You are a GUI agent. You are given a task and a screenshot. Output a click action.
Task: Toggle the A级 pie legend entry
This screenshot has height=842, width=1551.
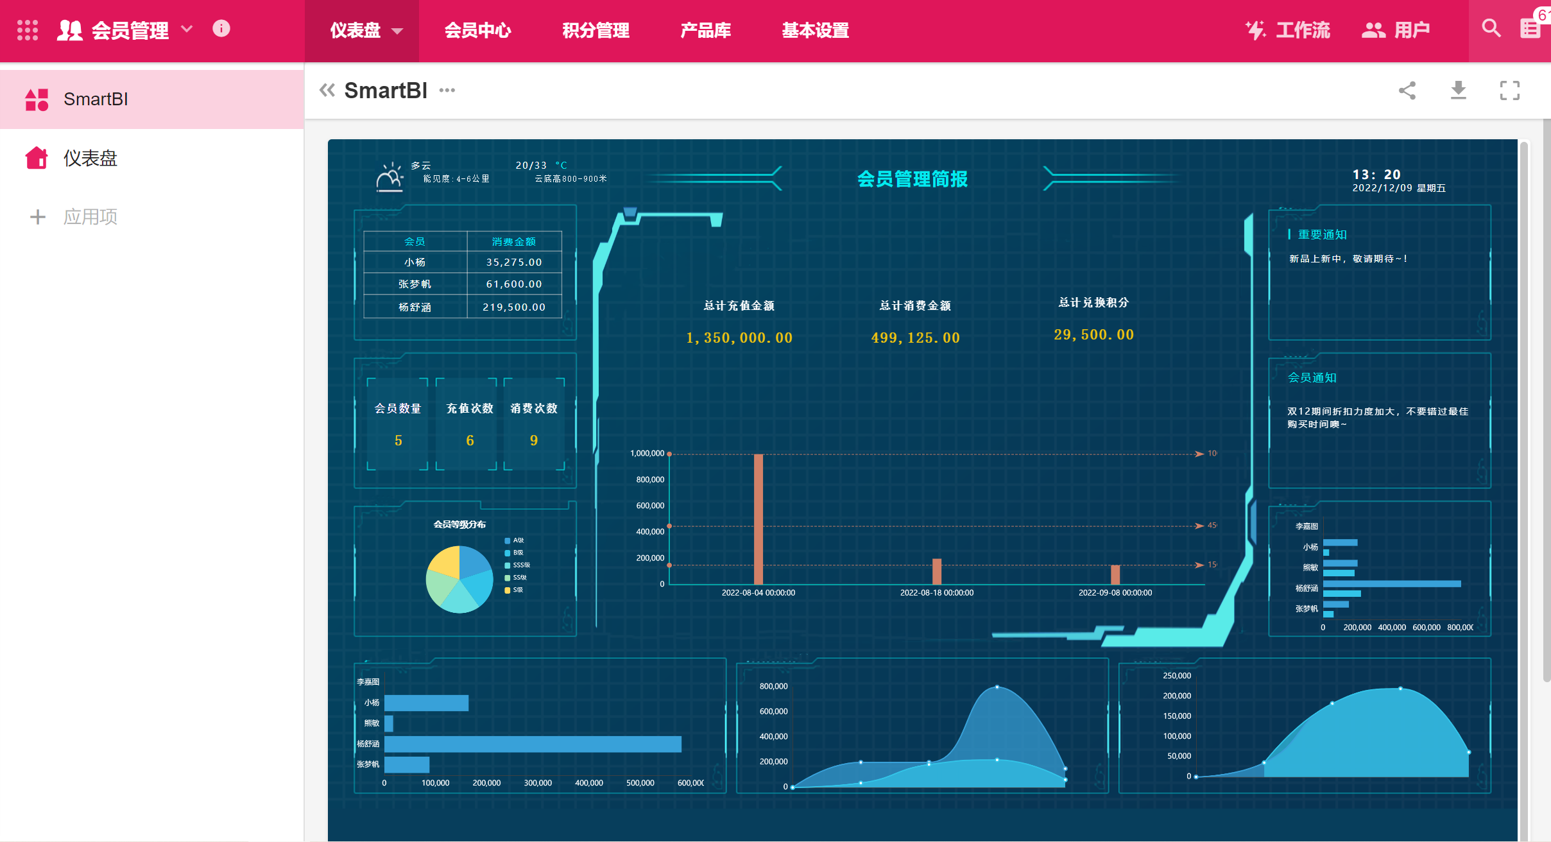pos(514,540)
